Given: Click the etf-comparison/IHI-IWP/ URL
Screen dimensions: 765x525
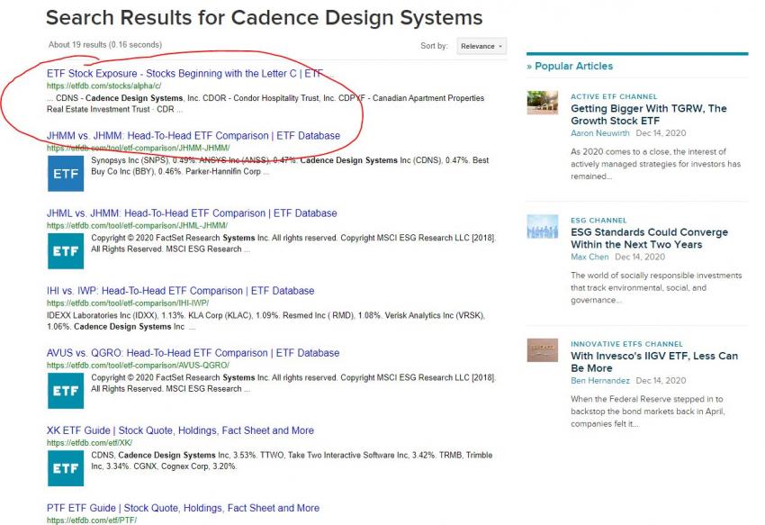Looking at the screenshot, I should (128, 303).
